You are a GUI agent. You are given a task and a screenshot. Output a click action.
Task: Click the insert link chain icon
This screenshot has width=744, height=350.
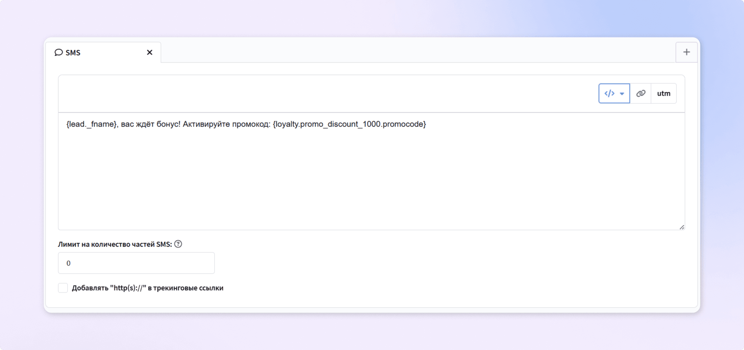(641, 93)
